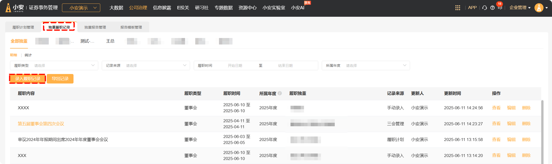Screen dimensions: 552x164
Task: Open the 履职类型 select dropdown
Action: click(x=54, y=65)
